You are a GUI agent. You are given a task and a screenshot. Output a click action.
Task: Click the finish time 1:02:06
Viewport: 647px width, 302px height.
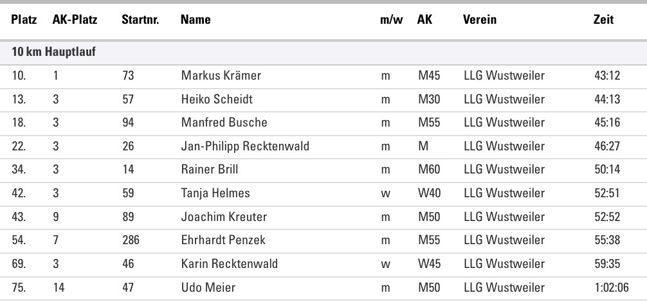click(x=612, y=287)
